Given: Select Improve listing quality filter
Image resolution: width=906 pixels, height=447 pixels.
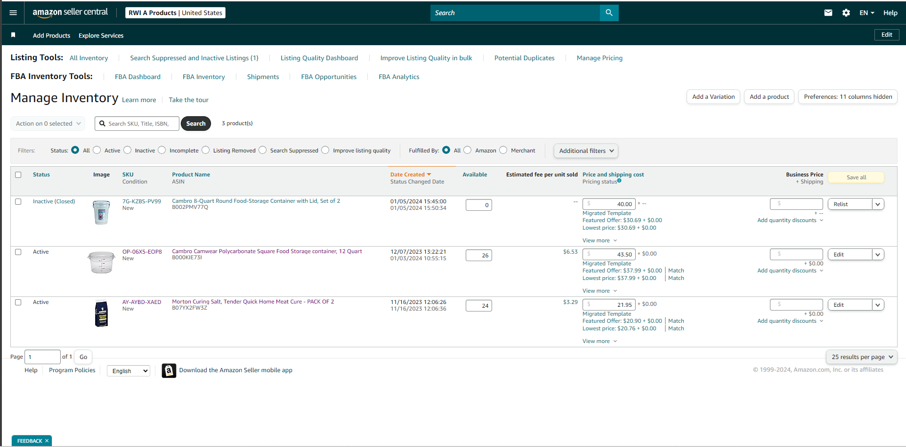Looking at the screenshot, I should coord(325,150).
